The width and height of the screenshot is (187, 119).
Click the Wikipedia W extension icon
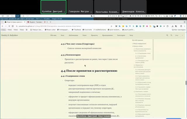pyautogui.click(x=116, y=26)
